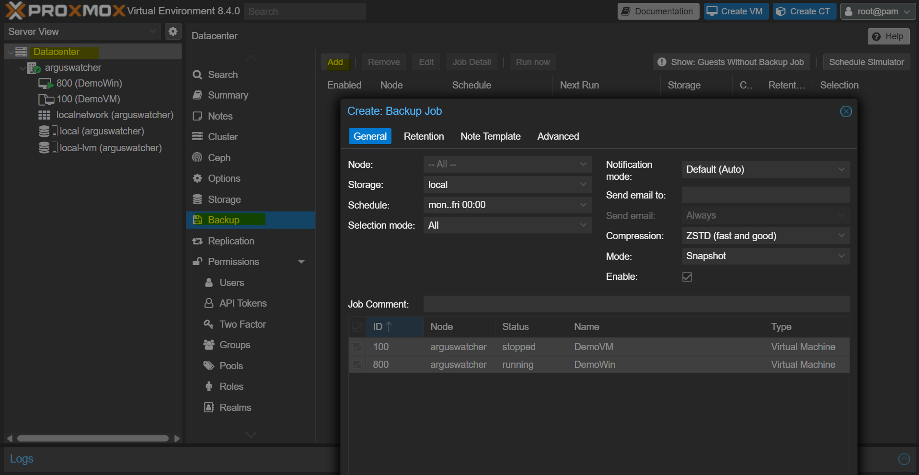Open the root@pam user menu
The width and height of the screenshot is (919, 475).
tap(878, 11)
